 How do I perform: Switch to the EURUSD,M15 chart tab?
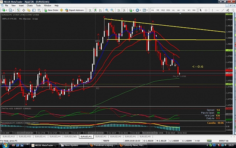(x=9, y=137)
